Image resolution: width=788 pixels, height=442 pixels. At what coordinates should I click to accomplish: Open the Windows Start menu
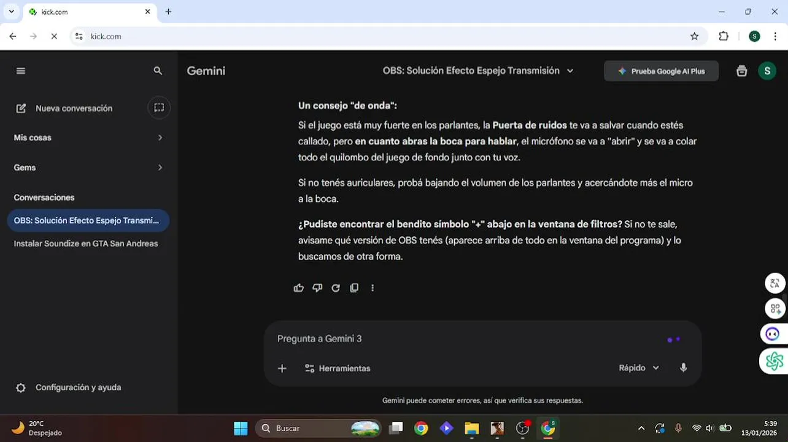coord(241,428)
